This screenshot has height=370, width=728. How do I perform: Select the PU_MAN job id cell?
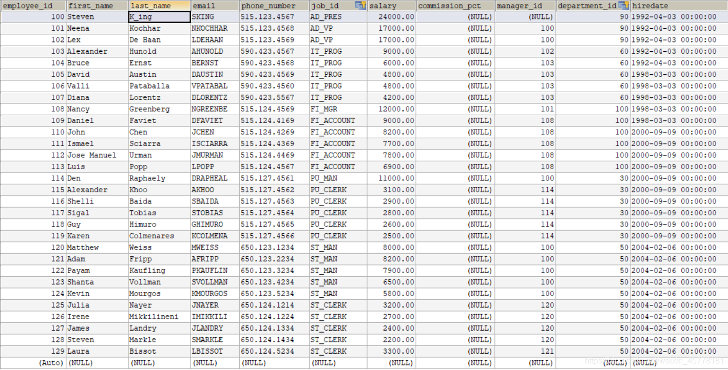point(338,178)
